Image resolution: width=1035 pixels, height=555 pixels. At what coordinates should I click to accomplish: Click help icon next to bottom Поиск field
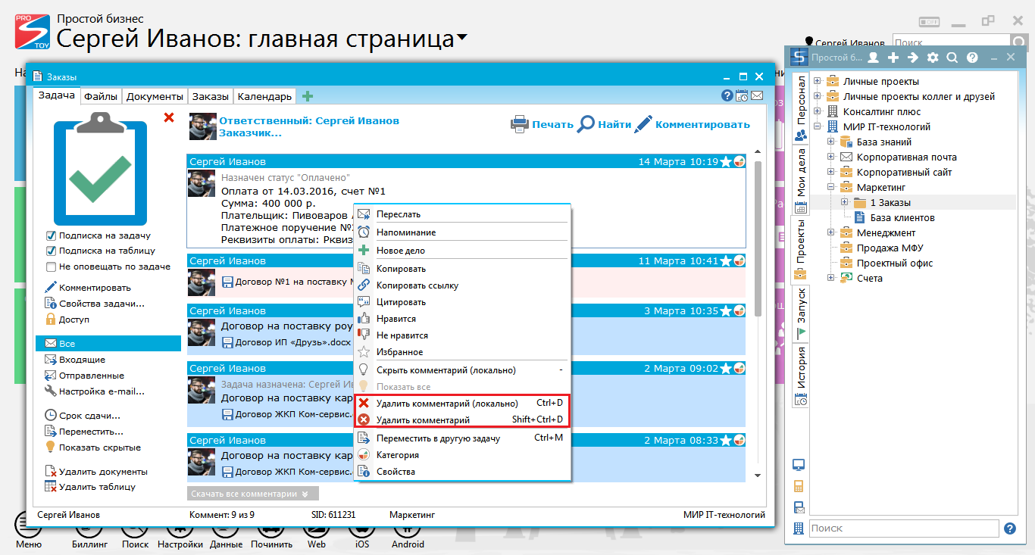(1010, 528)
